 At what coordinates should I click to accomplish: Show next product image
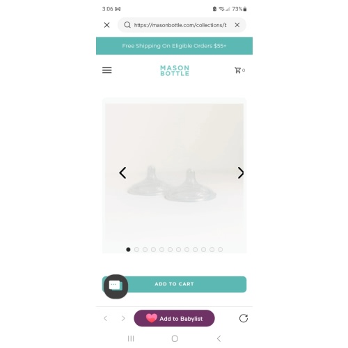click(x=241, y=173)
